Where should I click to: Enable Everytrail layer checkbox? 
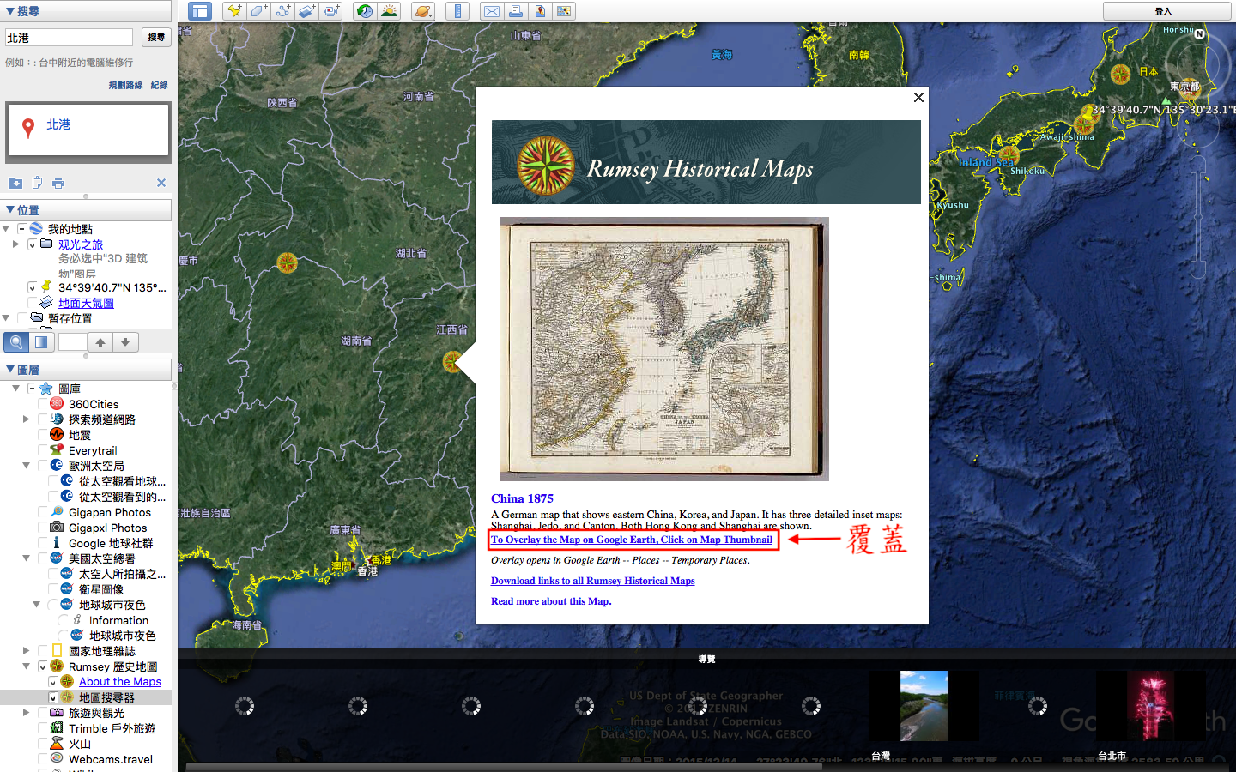tap(42, 450)
